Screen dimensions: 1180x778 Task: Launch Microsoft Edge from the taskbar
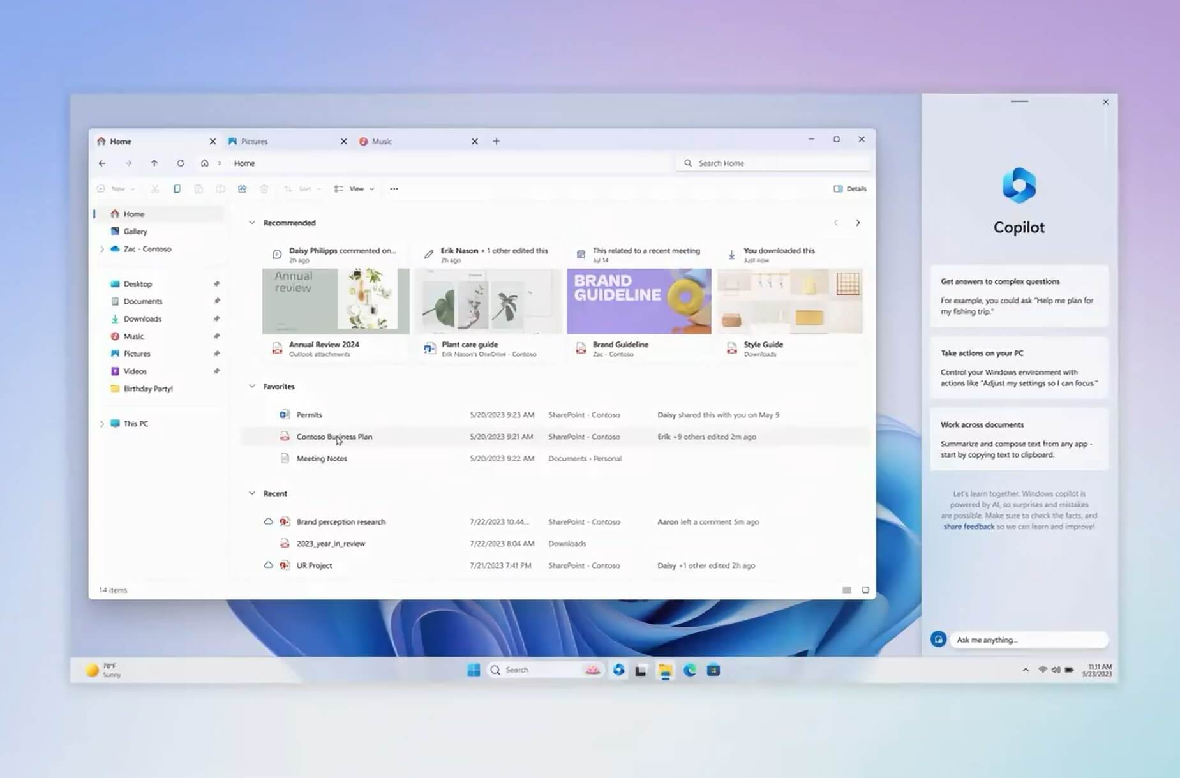click(689, 670)
